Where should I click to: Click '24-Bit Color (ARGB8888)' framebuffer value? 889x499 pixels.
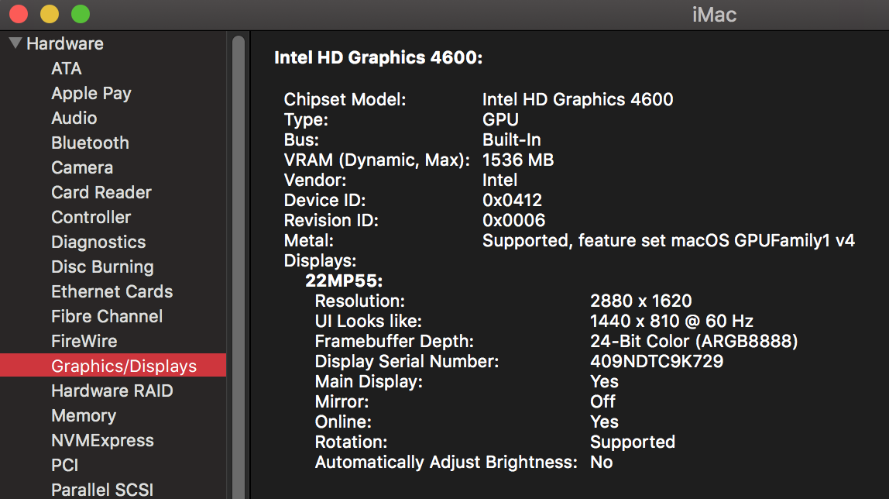694,342
